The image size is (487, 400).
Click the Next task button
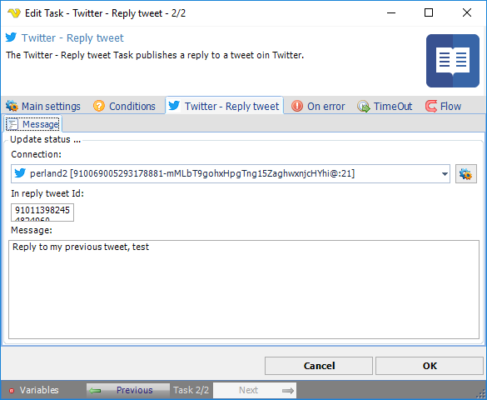pyautogui.click(x=255, y=390)
